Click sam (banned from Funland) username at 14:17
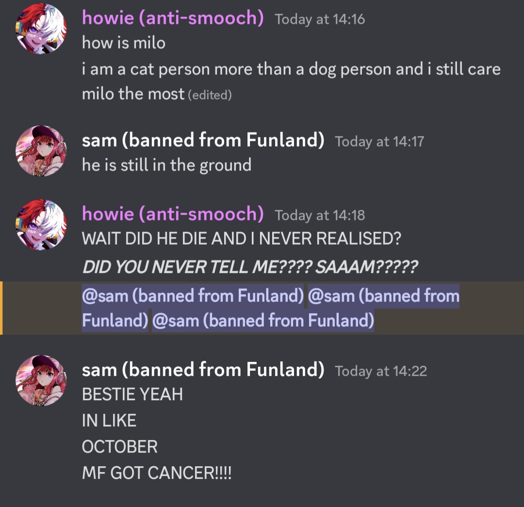This screenshot has height=507, width=524. pos(203,140)
